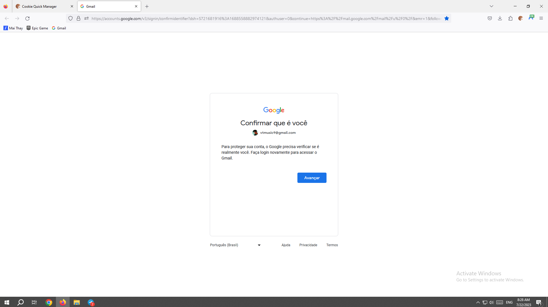Click the Firefox View icon
The image size is (548, 307).
pos(6,6)
